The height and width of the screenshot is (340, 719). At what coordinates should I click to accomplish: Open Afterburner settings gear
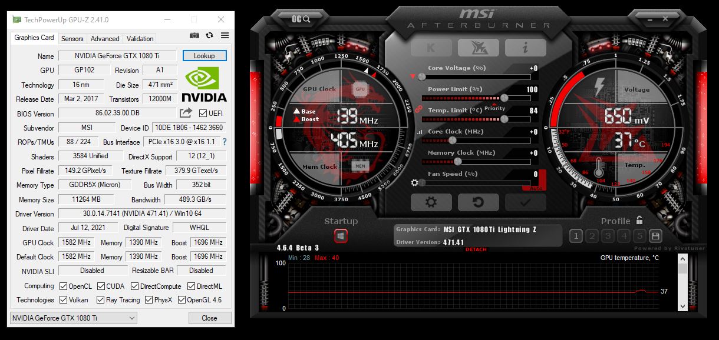pos(431,202)
